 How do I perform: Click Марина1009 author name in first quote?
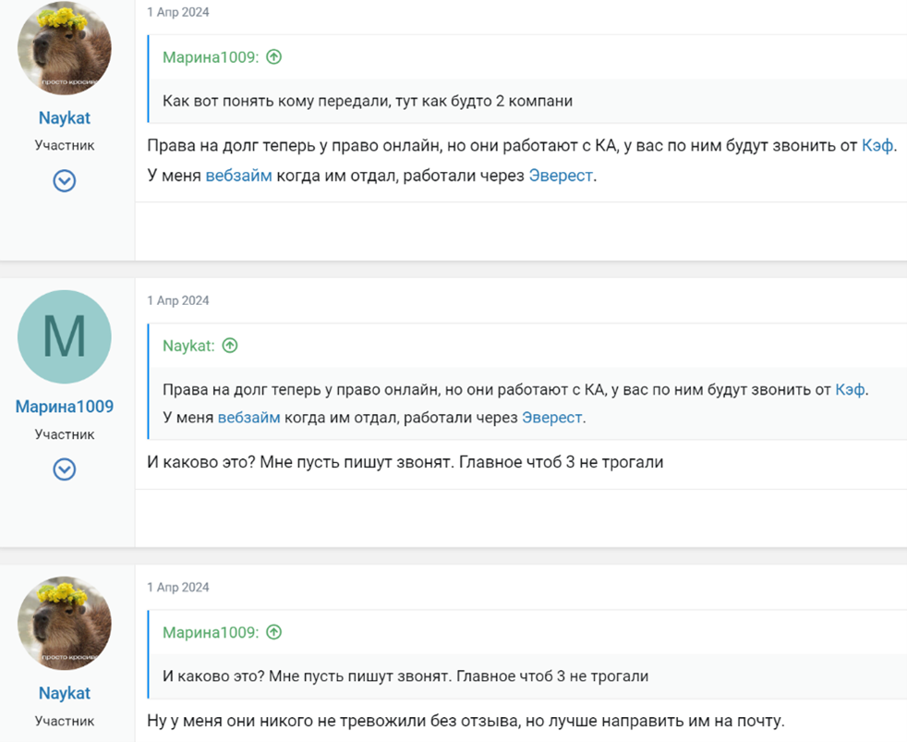pyautogui.click(x=211, y=57)
